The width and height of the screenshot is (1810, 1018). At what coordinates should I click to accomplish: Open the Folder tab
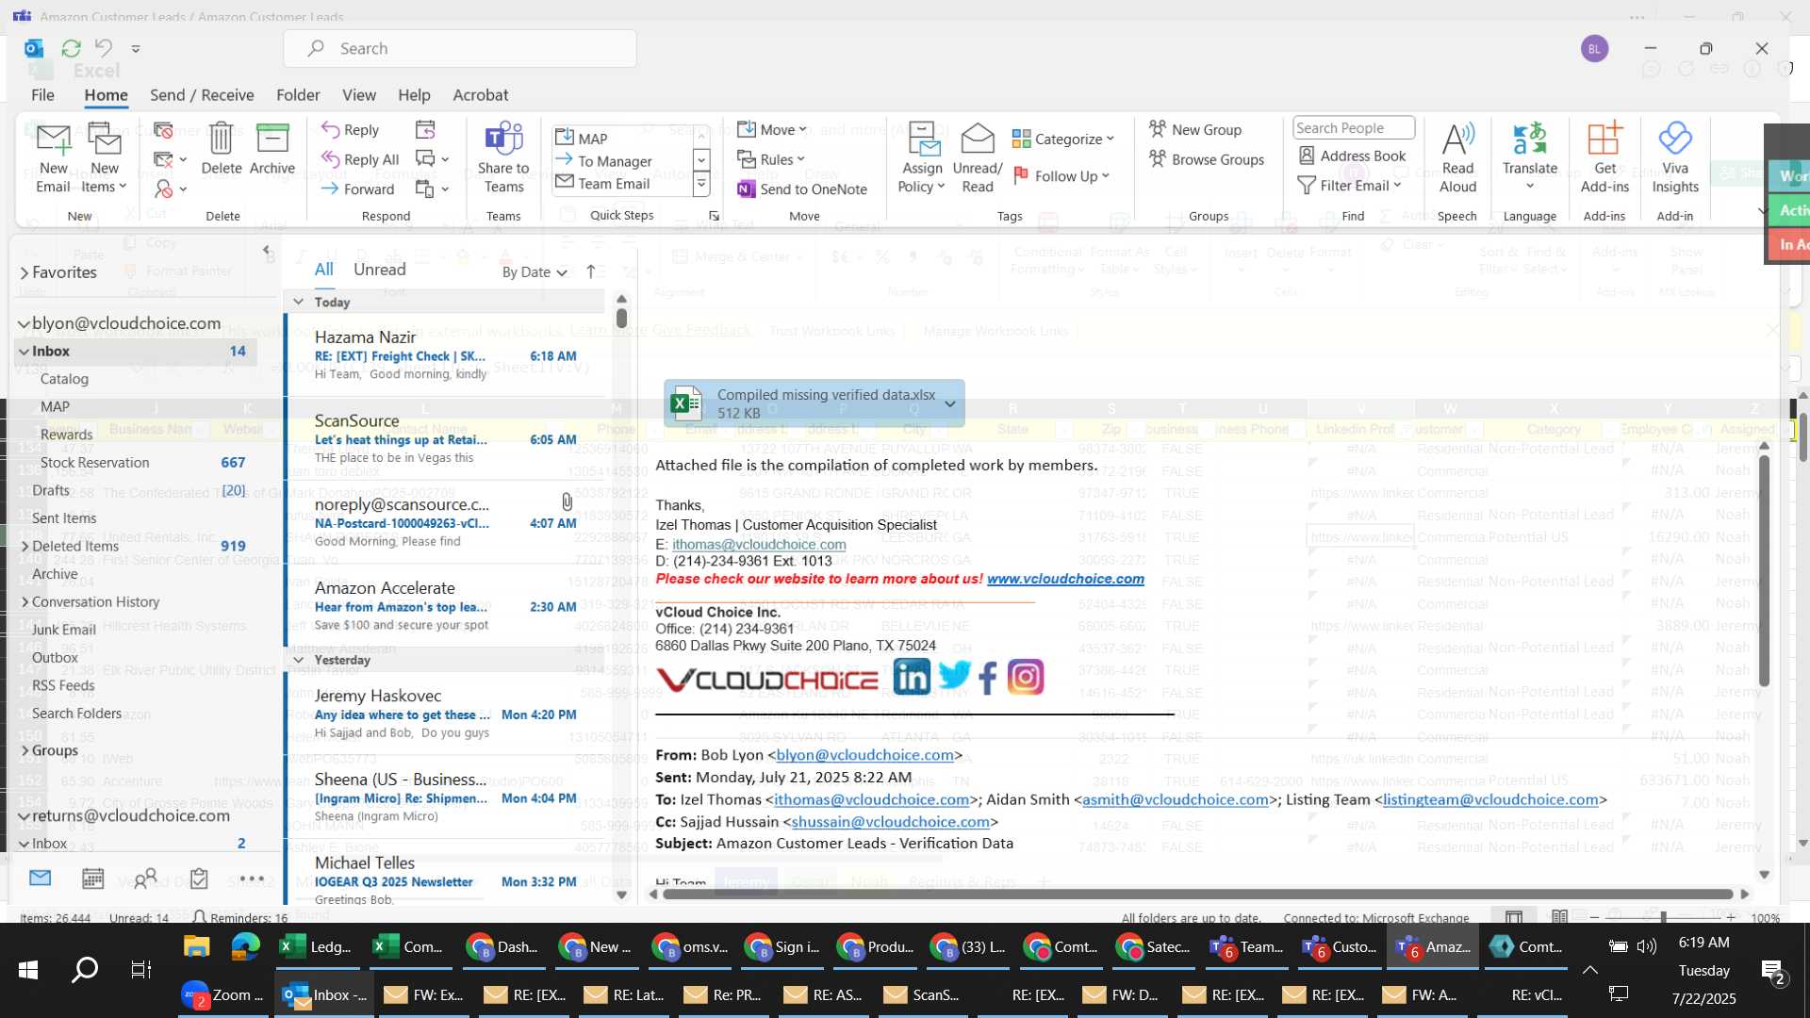pyautogui.click(x=298, y=95)
